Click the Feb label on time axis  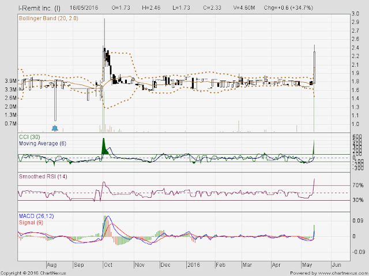coord(220,265)
